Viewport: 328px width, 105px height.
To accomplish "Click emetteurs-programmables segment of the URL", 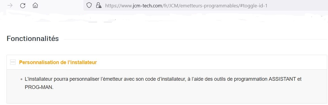I will click(x=209, y=6).
